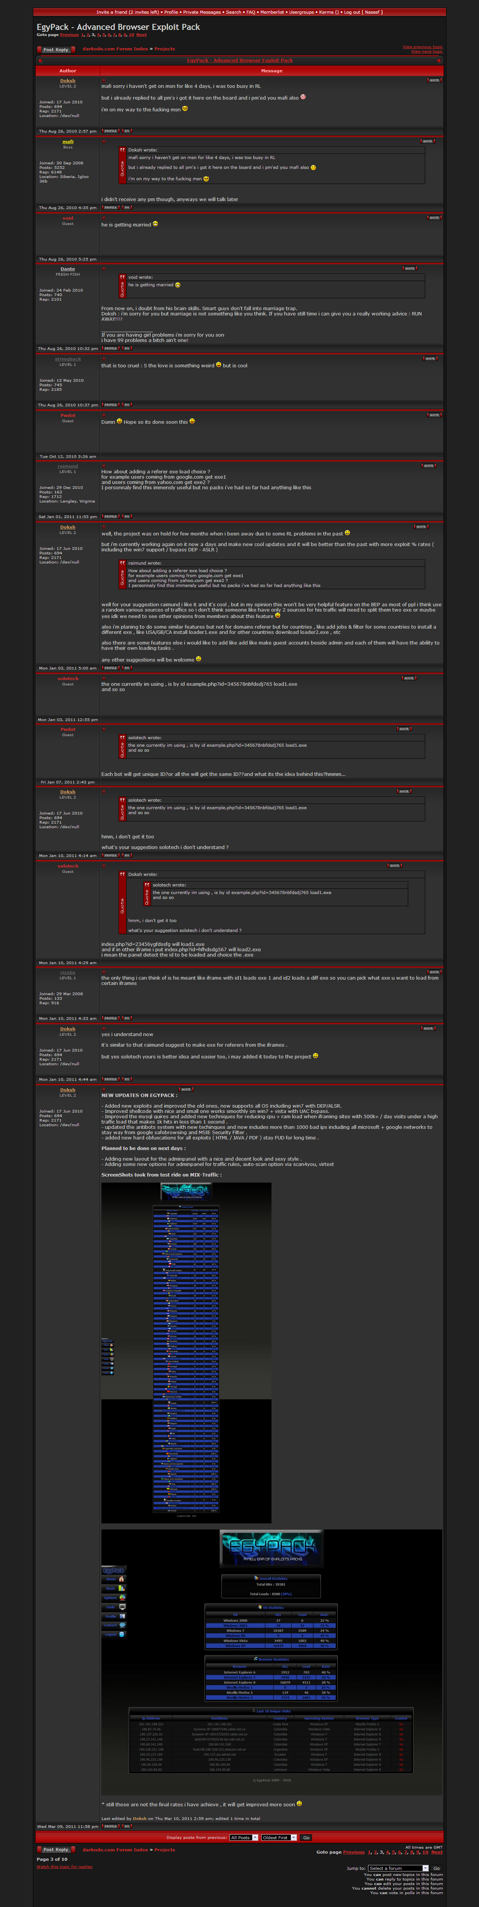The image size is (479, 1907).
Task: Click quote icon on Dante's post
Action: [x=409, y=269]
